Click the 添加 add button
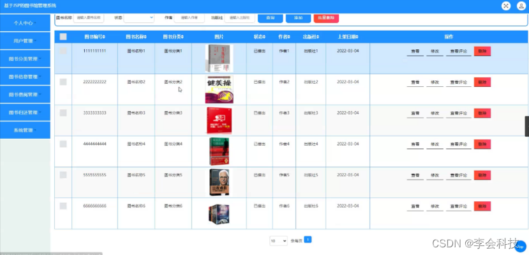Viewport: 529px width, 255px height. pyautogui.click(x=298, y=18)
